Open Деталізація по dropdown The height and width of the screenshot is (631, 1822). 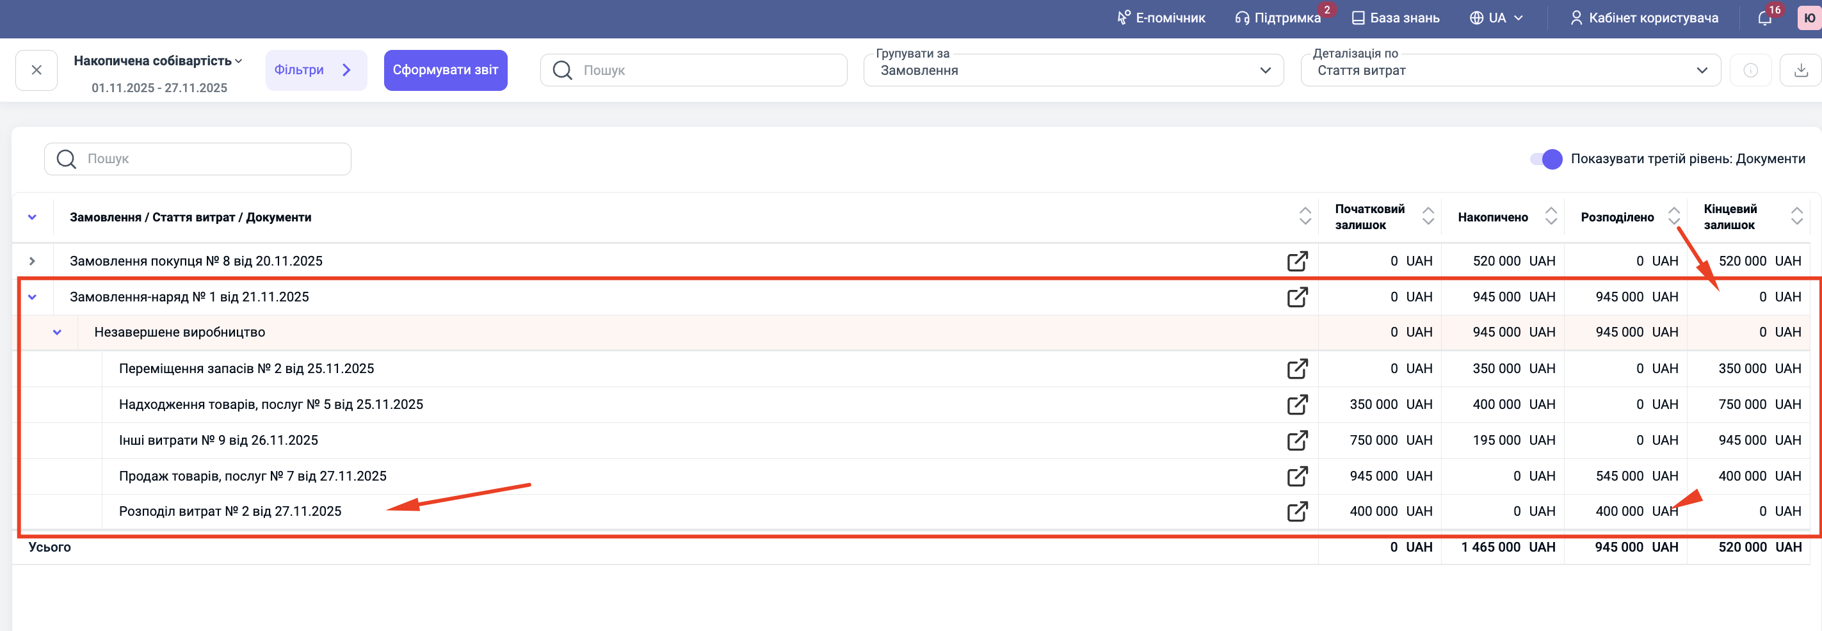[1510, 71]
